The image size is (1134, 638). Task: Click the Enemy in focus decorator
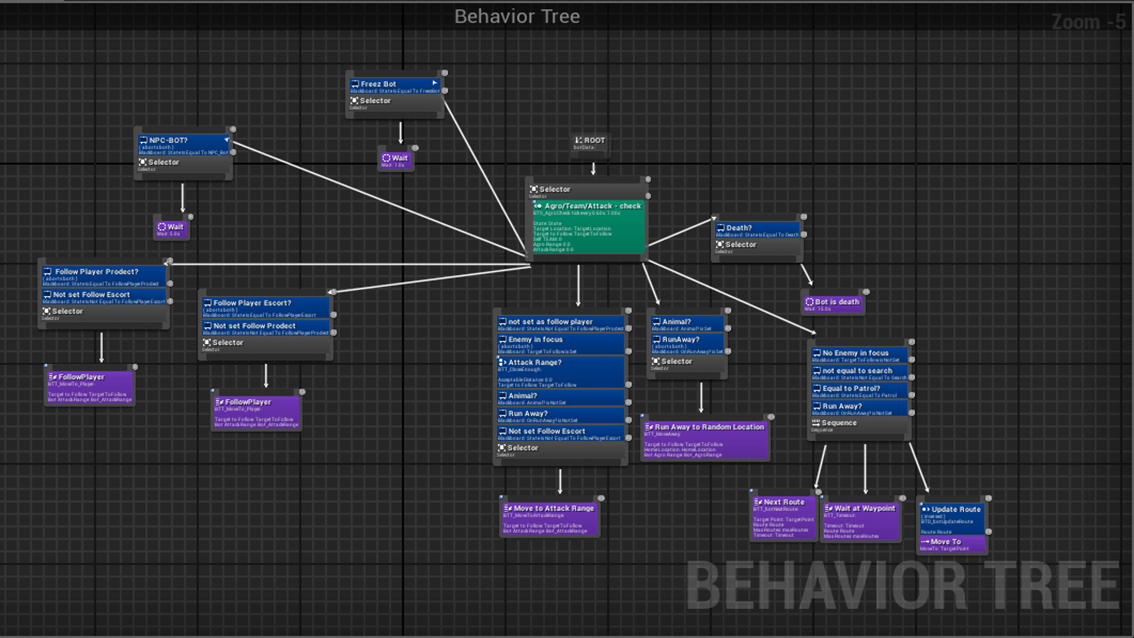(561, 344)
